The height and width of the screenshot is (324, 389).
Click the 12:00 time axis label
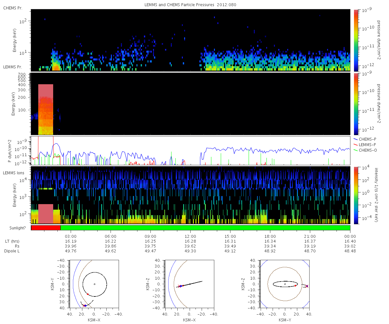190,236
